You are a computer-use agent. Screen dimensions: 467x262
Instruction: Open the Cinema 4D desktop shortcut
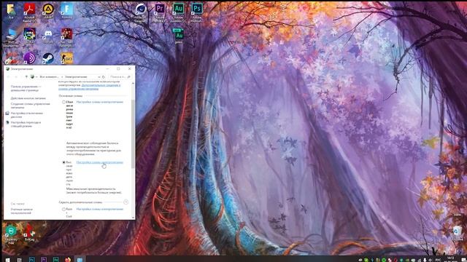(140, 12)
